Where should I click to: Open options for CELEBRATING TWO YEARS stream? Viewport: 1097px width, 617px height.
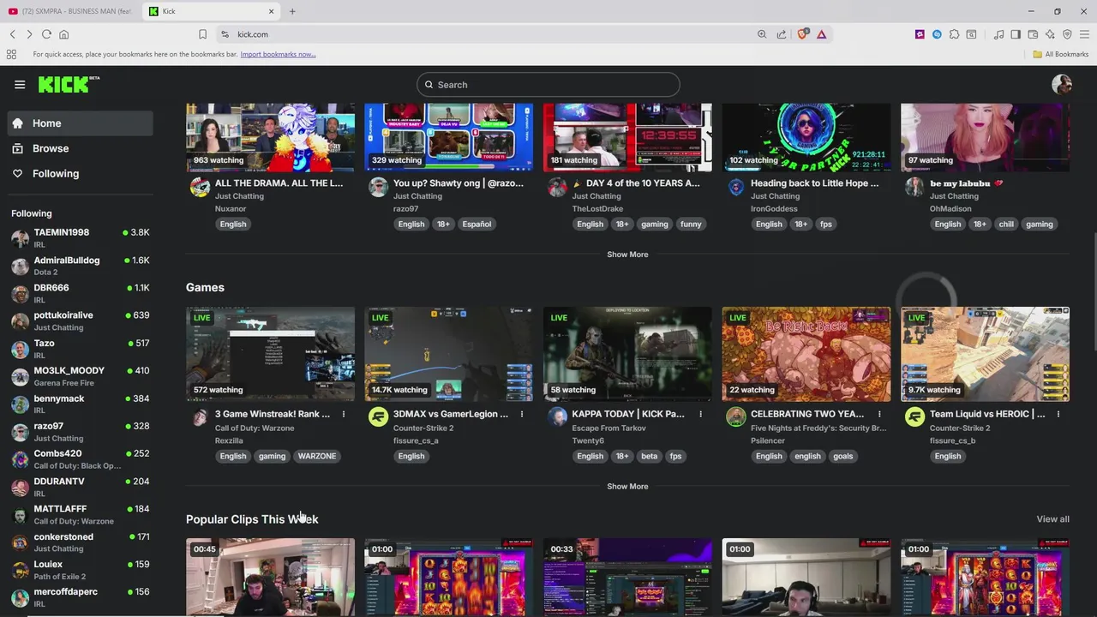coord(879,414)
